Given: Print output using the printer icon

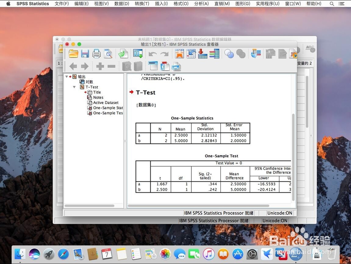Looking at the screenshot, I should [x=97, y=54].
